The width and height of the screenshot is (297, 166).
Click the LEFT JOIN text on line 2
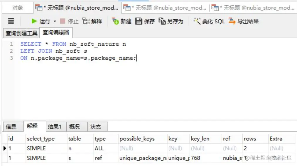tap(36, 51)
